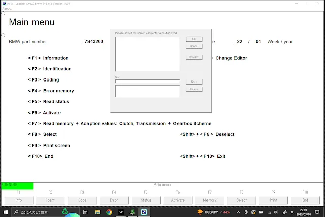The height and width of the screenshot is (217, 325).
Task: Click the OK button in the dialog
Action: click(x=194, y=39)
